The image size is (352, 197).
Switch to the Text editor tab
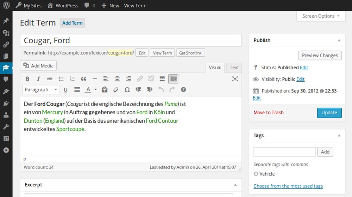click(234, 68)
